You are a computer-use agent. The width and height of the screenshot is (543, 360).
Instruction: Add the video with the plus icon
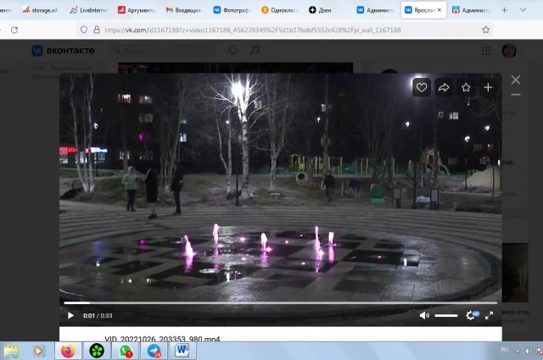click(488, 87)
